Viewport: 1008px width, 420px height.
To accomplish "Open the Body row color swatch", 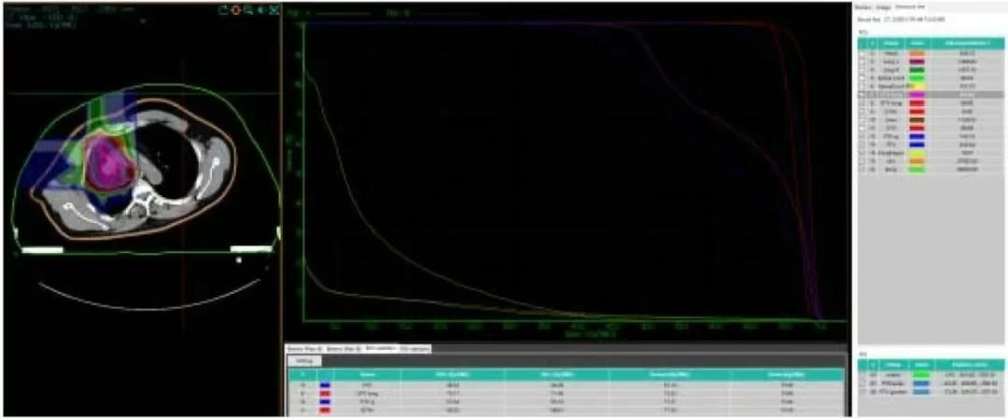I will [917, 169].
